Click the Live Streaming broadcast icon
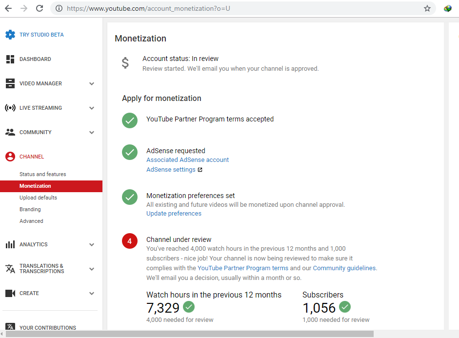Image resolution: width=459 pixels, height=338 pixels. [10, 108]
